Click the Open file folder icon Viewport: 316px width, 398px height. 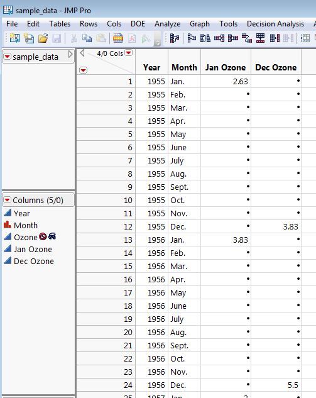pyautogui.click(x=43, y=38)
